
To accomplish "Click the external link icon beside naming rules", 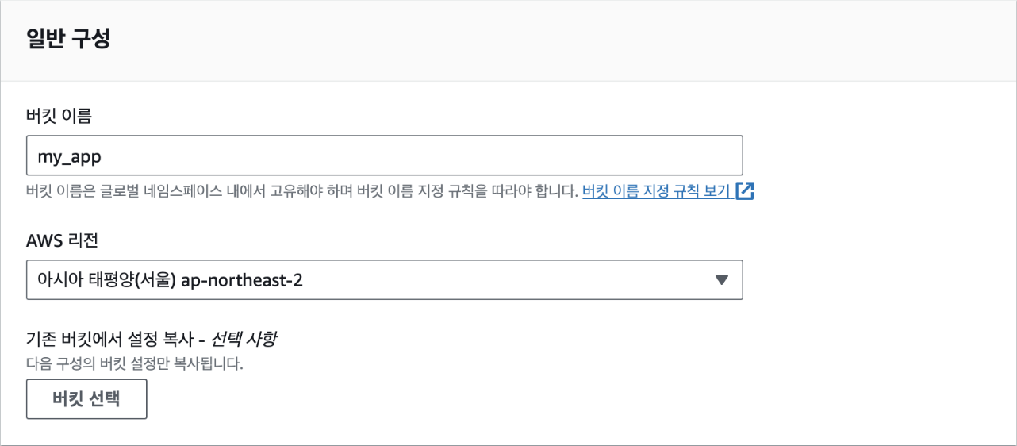I will pos(744,191).
